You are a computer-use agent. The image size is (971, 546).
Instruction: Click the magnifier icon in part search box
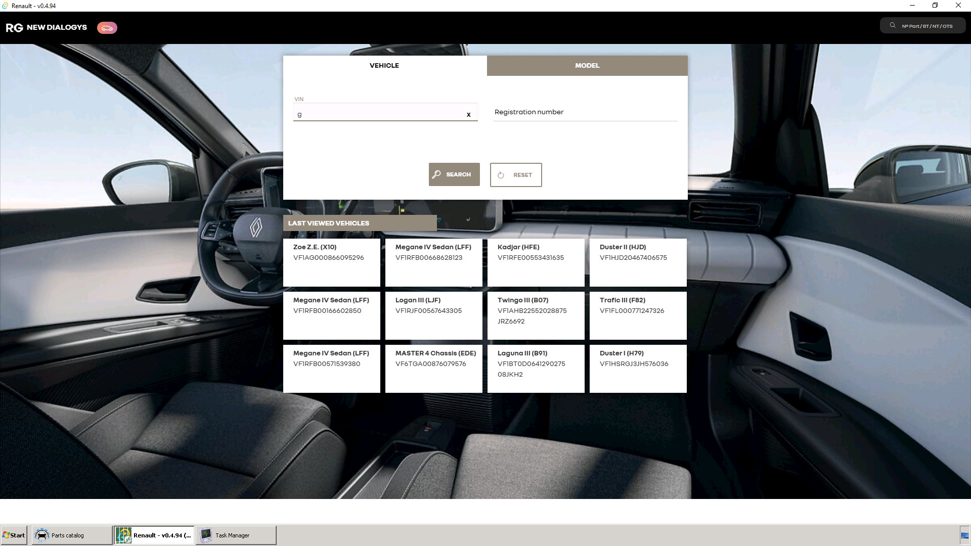point(893,25)
